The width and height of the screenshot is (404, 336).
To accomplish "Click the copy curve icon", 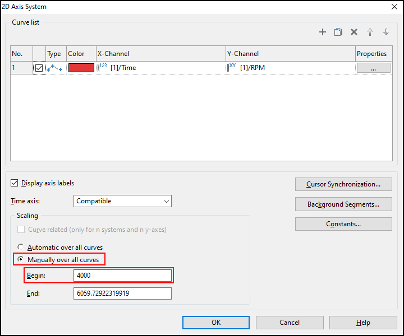I will (x=338, y=32).
